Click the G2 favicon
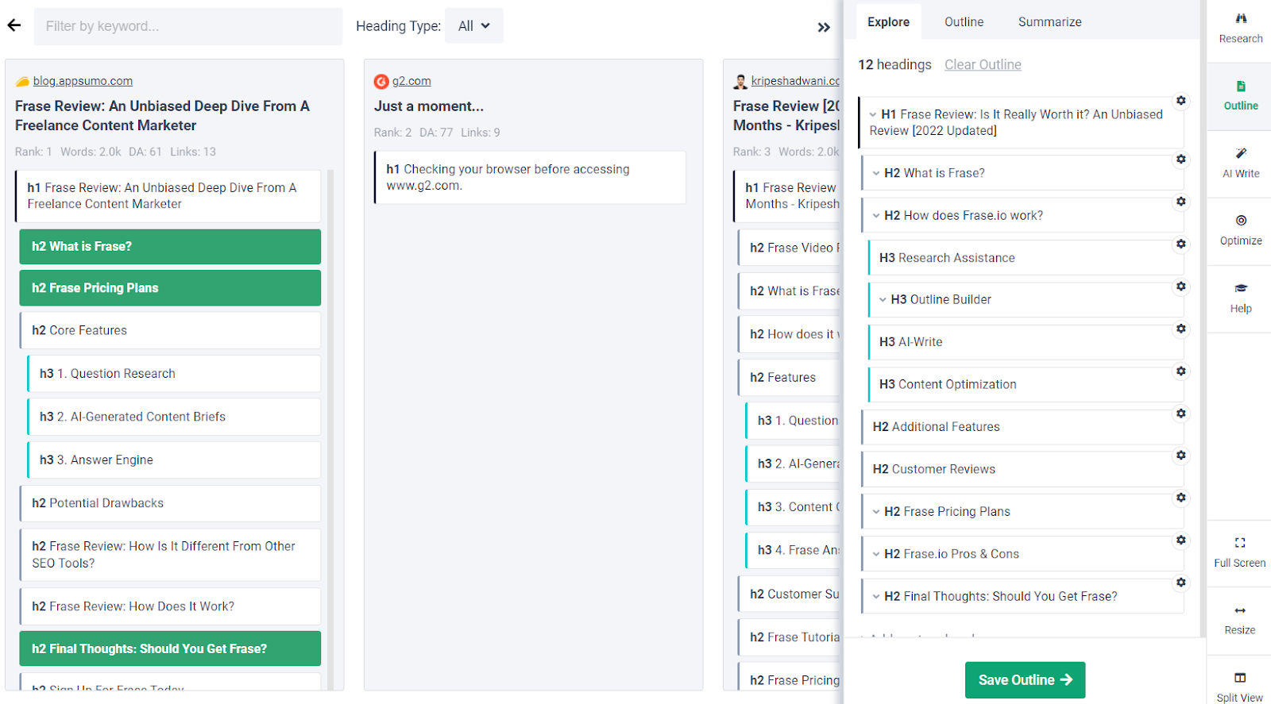 pos(381,81)
